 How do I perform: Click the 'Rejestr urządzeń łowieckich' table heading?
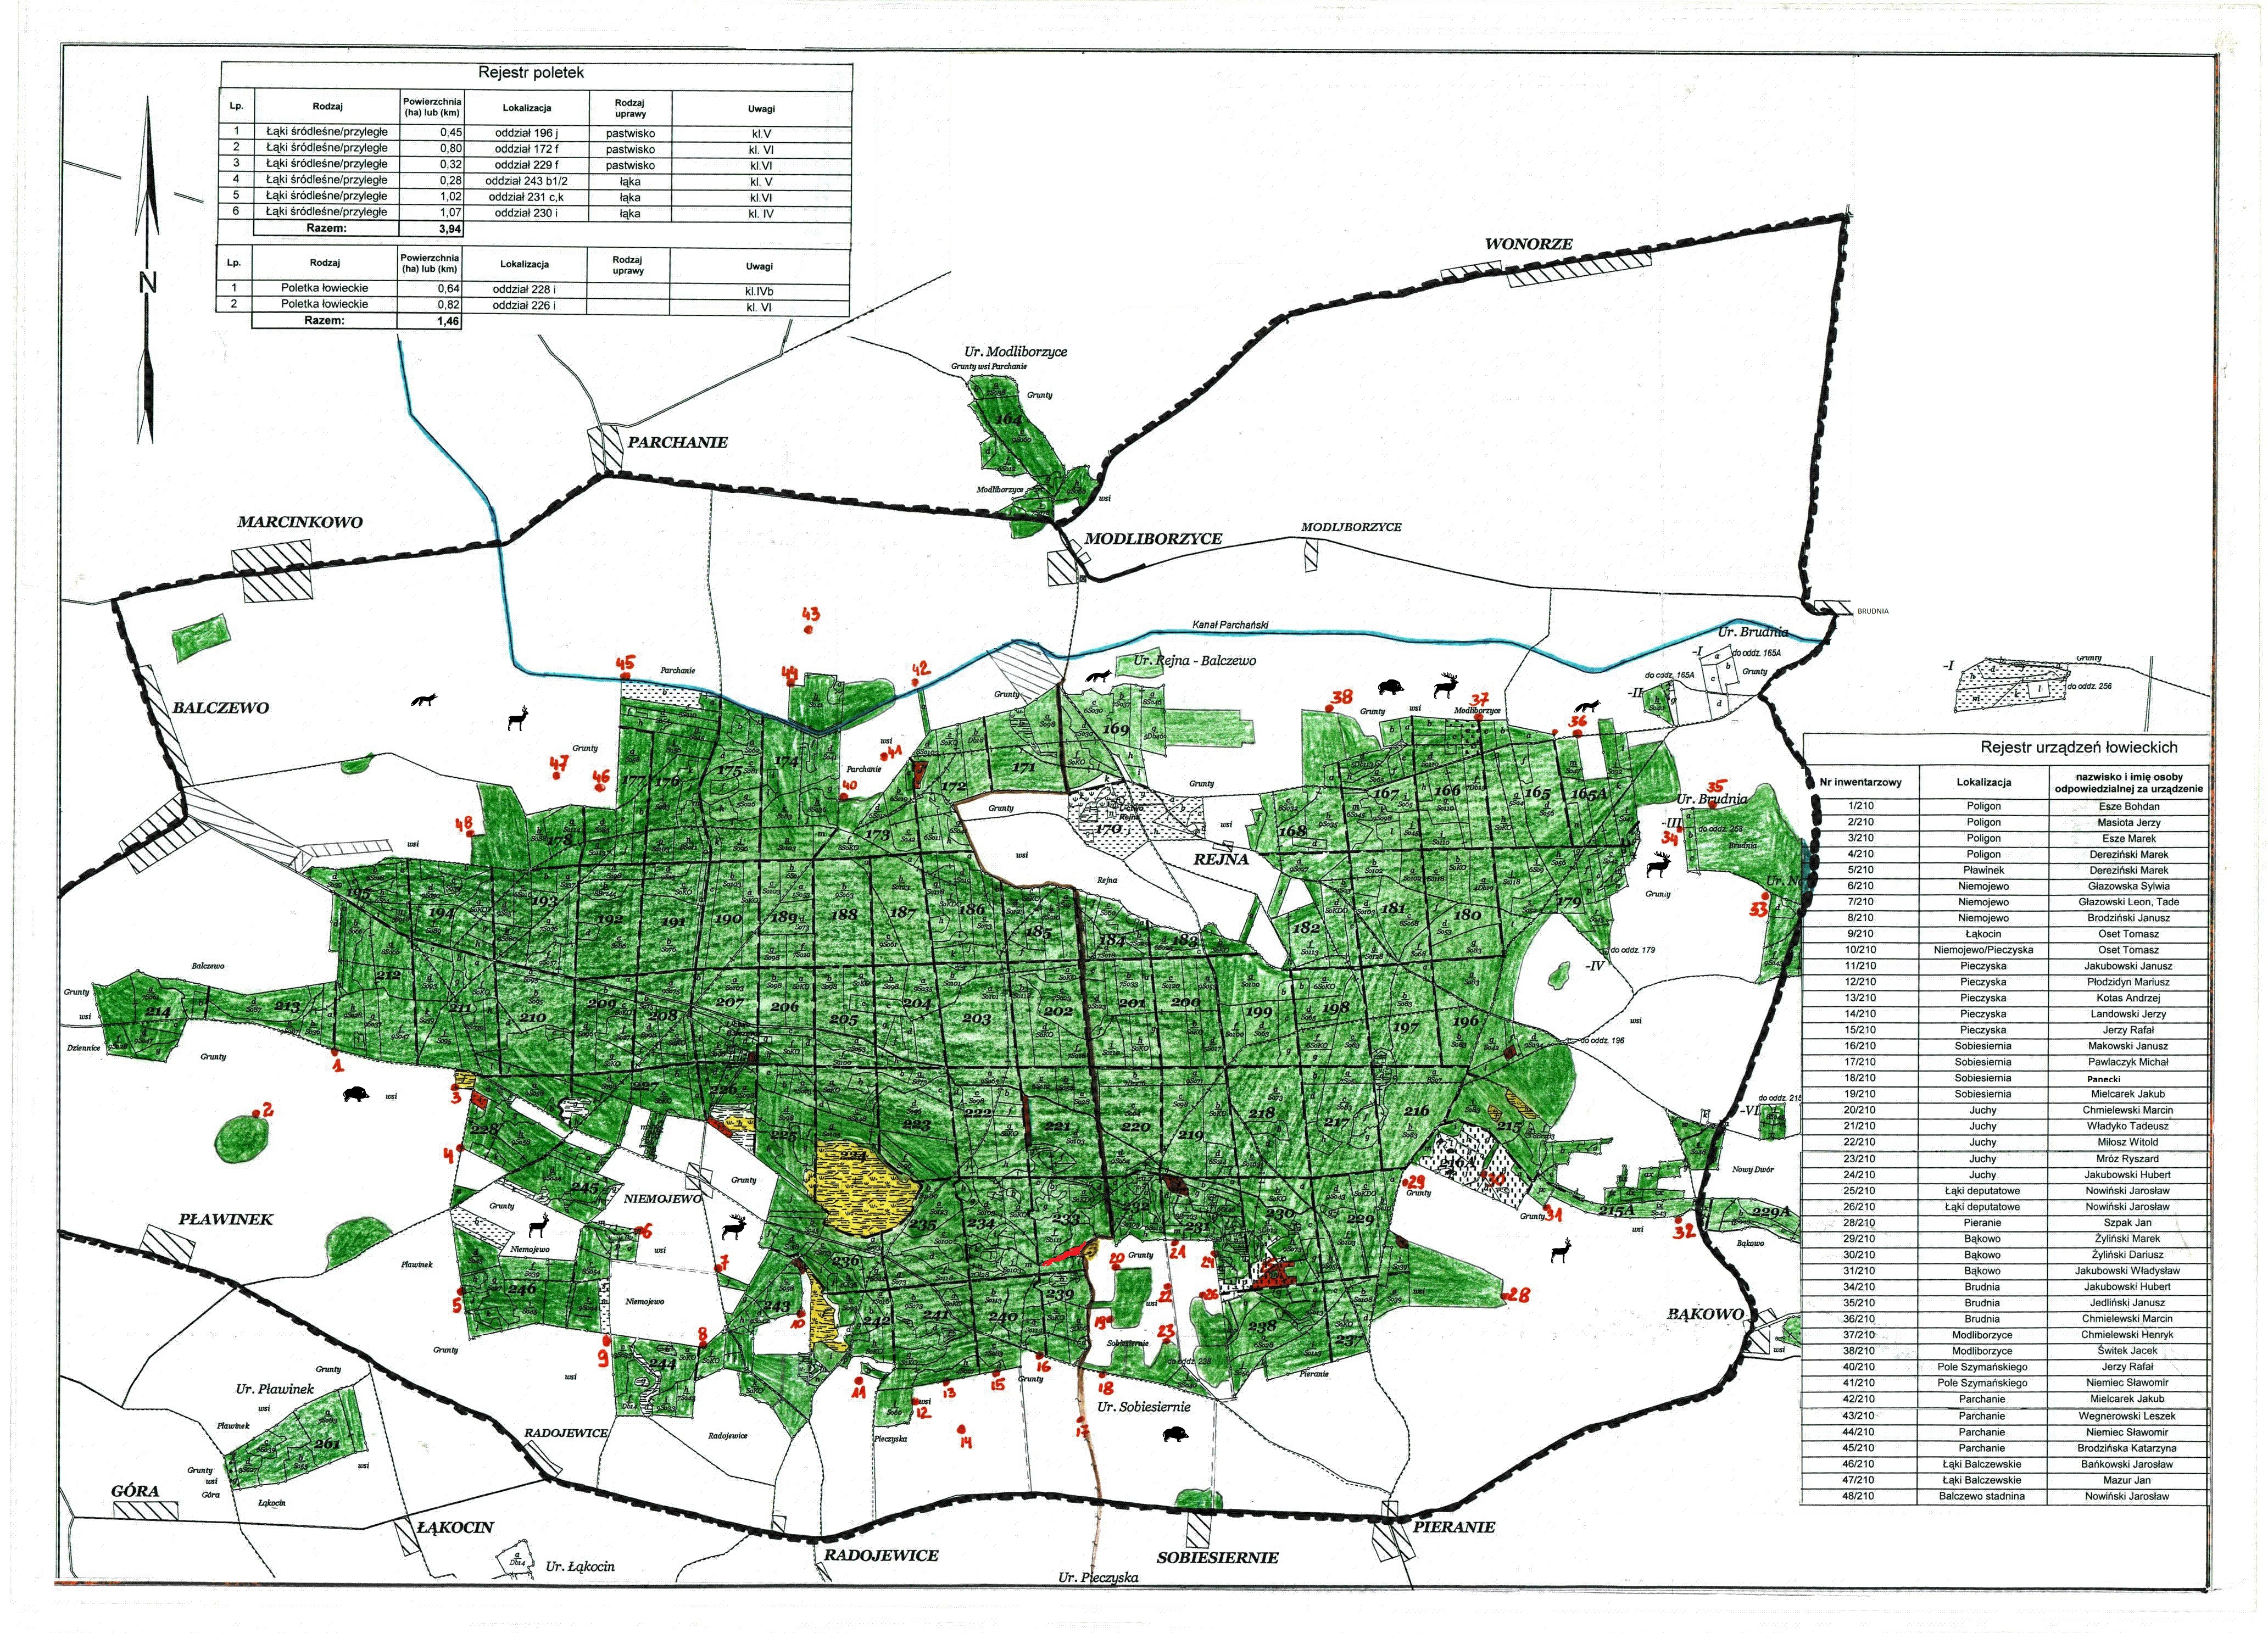click(2078, 747)
